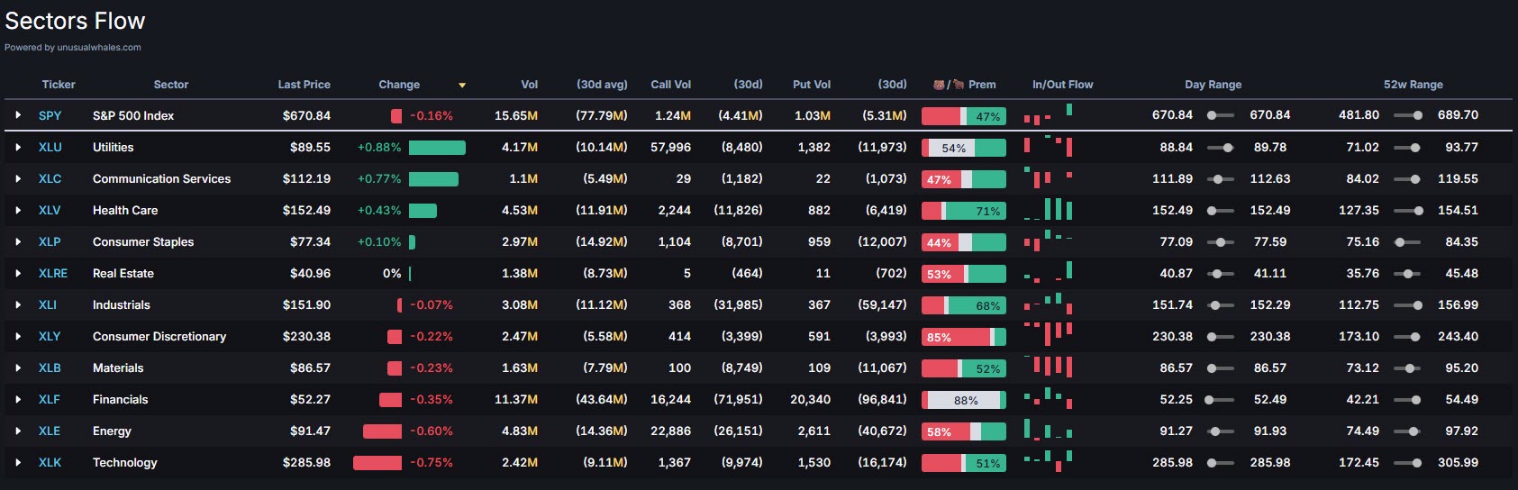Expand the XLB Materials row
1518x490 pixels.
[x=18, y=367]
